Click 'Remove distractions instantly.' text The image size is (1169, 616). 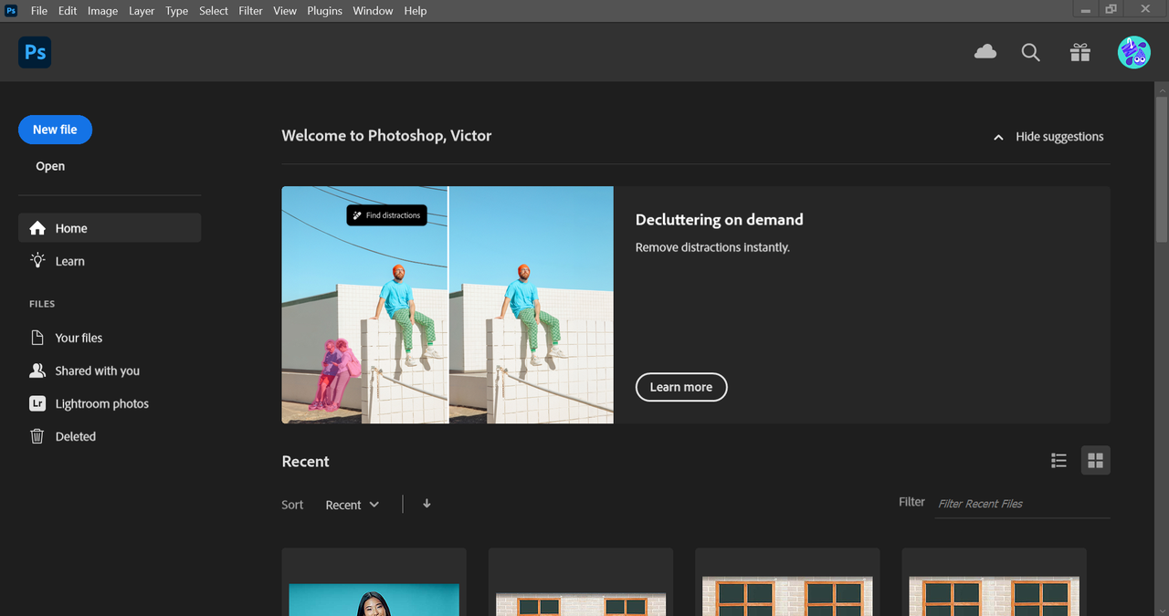(712, 247)
